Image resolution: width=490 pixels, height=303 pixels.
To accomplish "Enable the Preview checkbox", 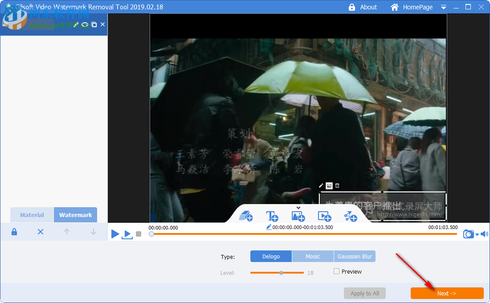I will pos(337,271).
